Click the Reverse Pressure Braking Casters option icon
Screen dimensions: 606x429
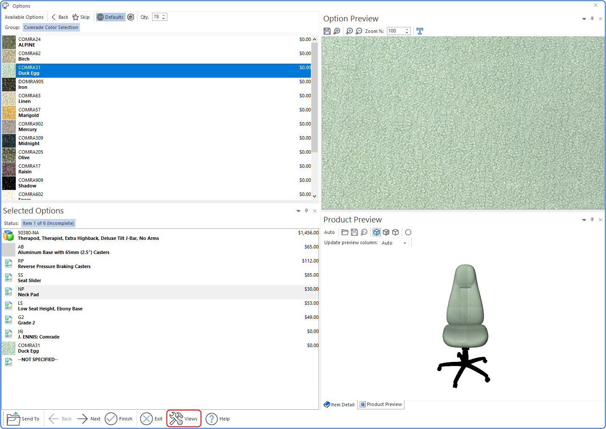click(9, 263)
